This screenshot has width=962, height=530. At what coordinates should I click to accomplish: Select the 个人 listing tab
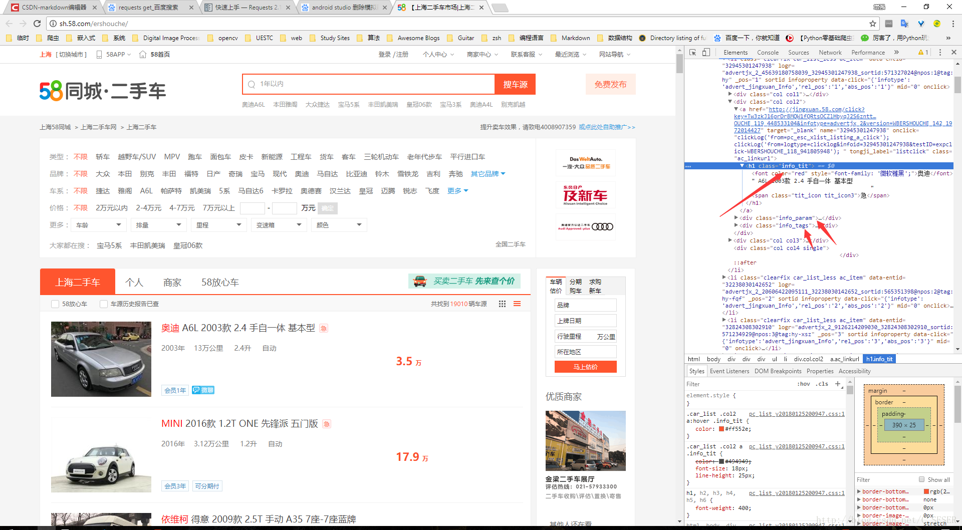tap(134, 283)
